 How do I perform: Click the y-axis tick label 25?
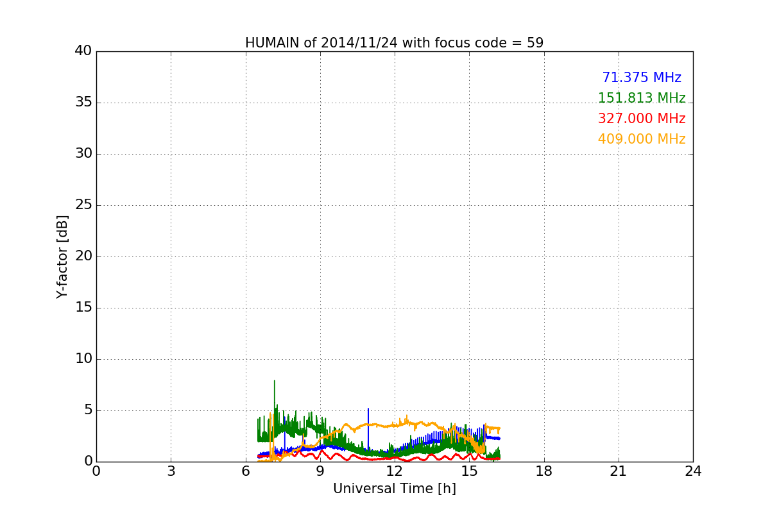(x=83, y=205)
